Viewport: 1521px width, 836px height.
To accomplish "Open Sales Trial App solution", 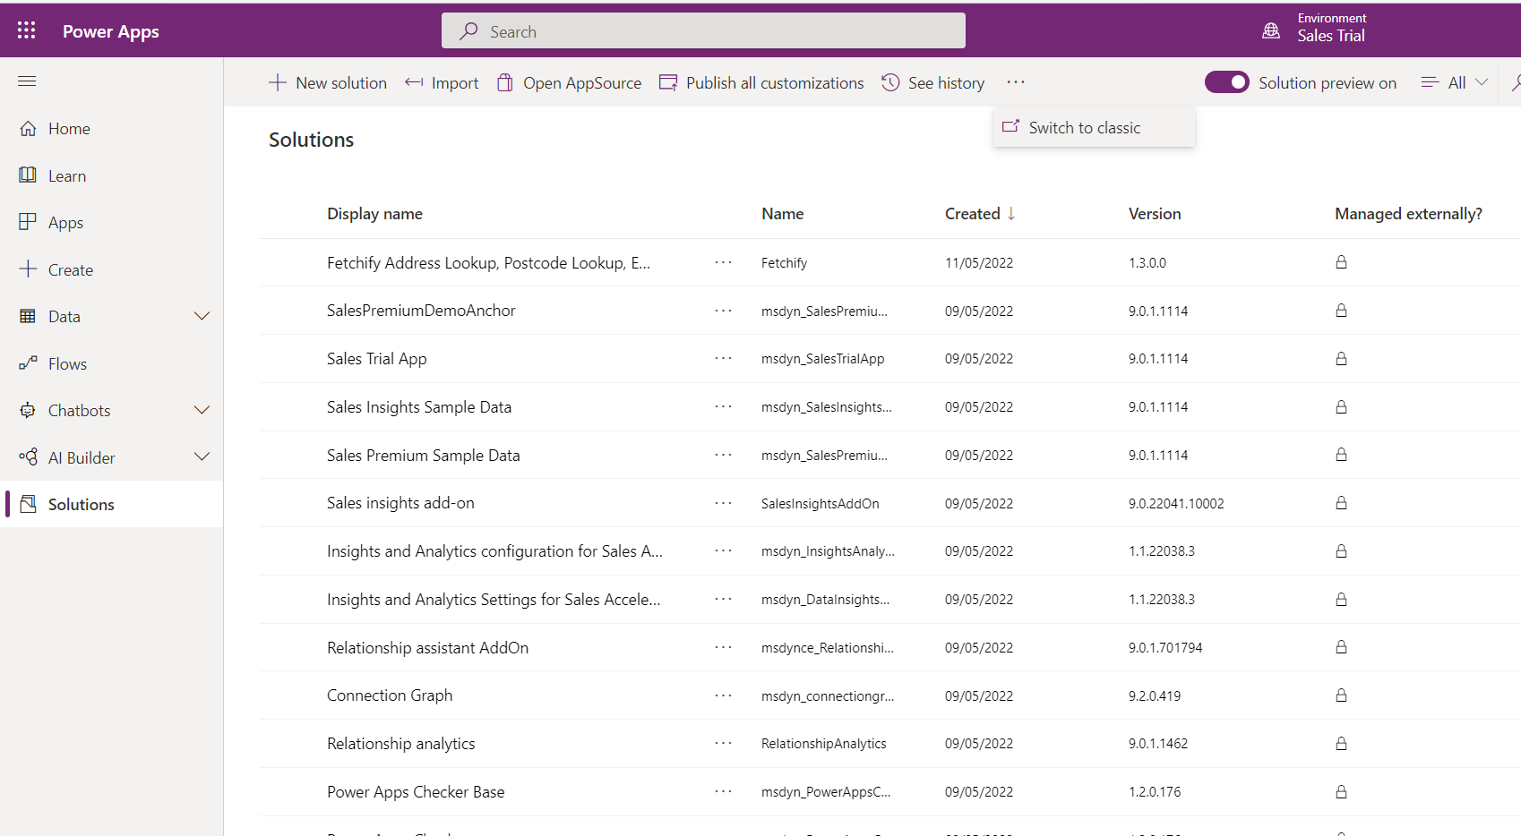I will pos(376,359).
